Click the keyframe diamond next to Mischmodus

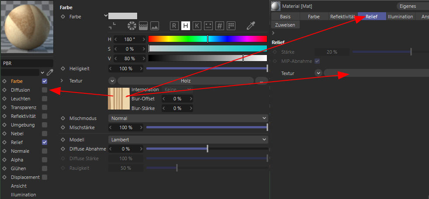coord(63,118)
